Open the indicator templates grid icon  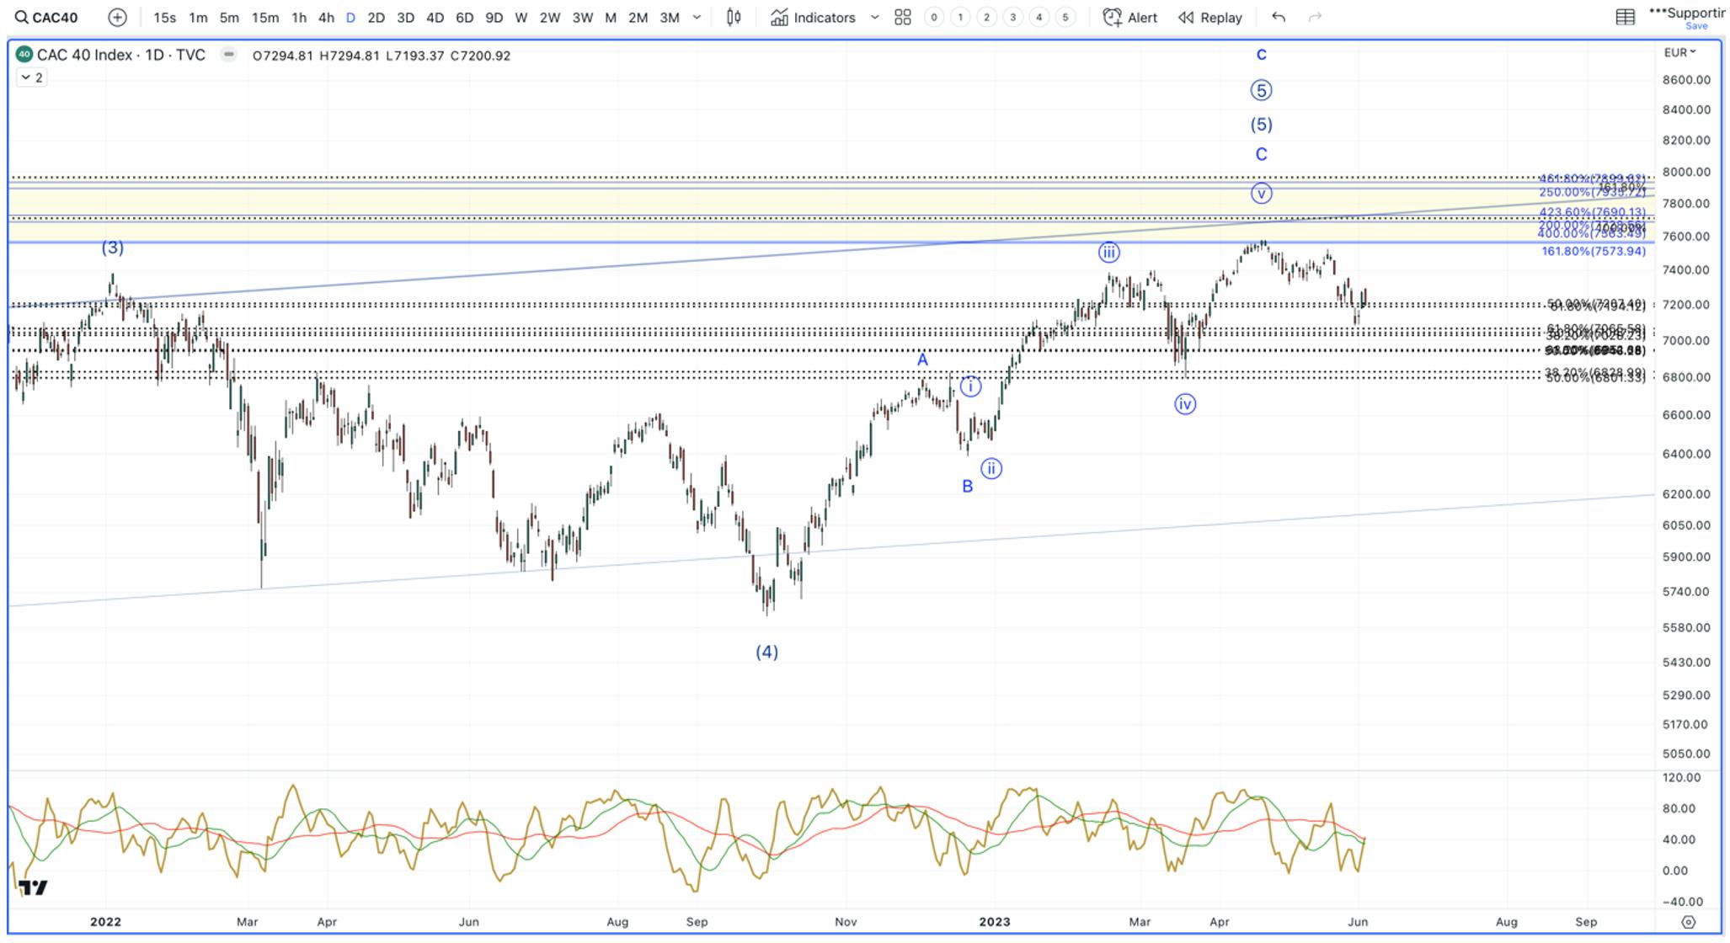(903, 17)
